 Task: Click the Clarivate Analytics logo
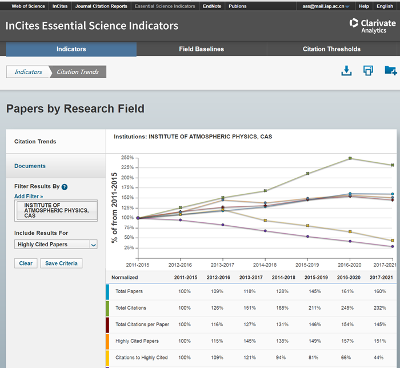pyautogui.click(x=373, y=26)
